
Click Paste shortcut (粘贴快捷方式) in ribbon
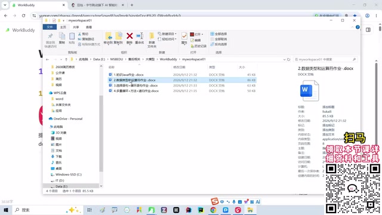pyautogui.click(x=89, y=44)
